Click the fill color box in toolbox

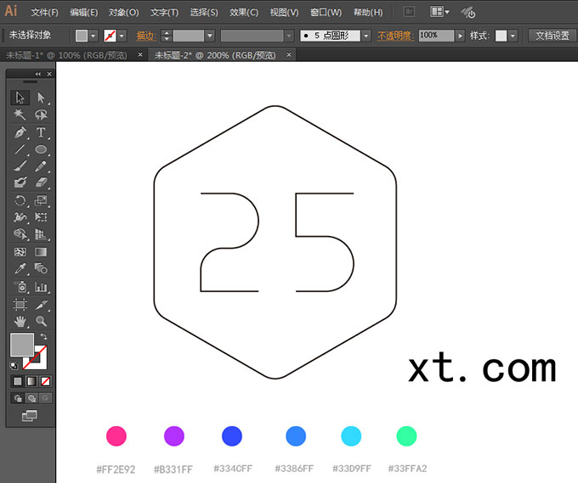click(22, 345)
